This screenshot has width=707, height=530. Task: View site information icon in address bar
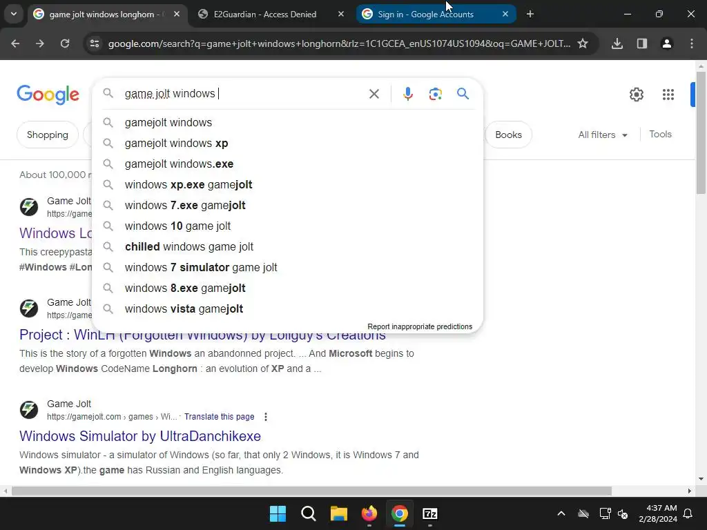tap(95, 43)
